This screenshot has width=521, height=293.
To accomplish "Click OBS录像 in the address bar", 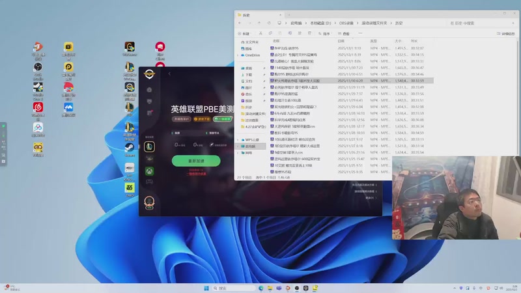I will (x=346, y=23).
